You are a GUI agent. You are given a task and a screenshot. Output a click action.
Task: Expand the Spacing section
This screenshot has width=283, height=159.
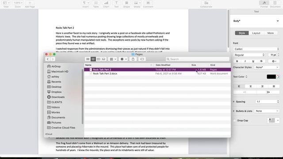pos(234,102)
